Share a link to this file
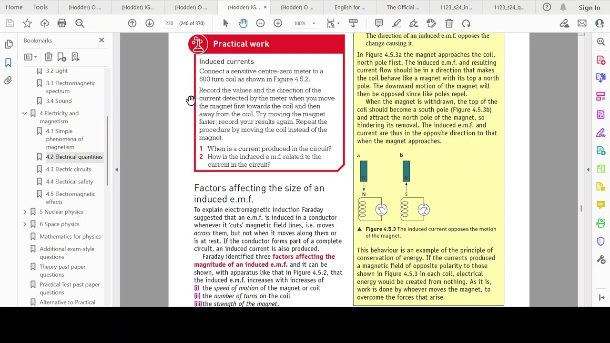 pos(564,23)
